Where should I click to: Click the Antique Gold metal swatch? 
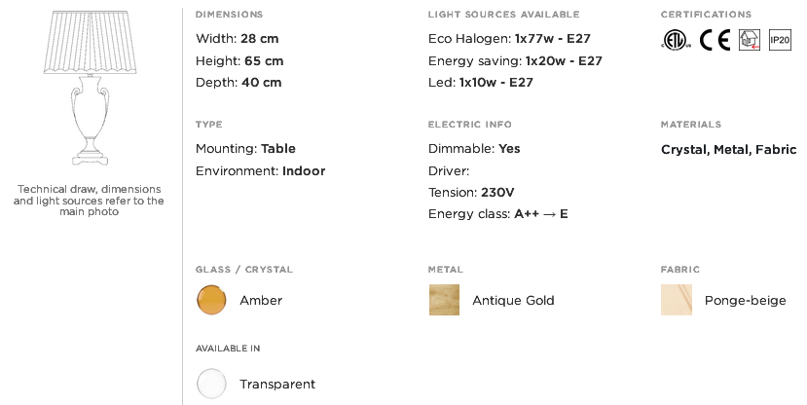click(444, 300)
